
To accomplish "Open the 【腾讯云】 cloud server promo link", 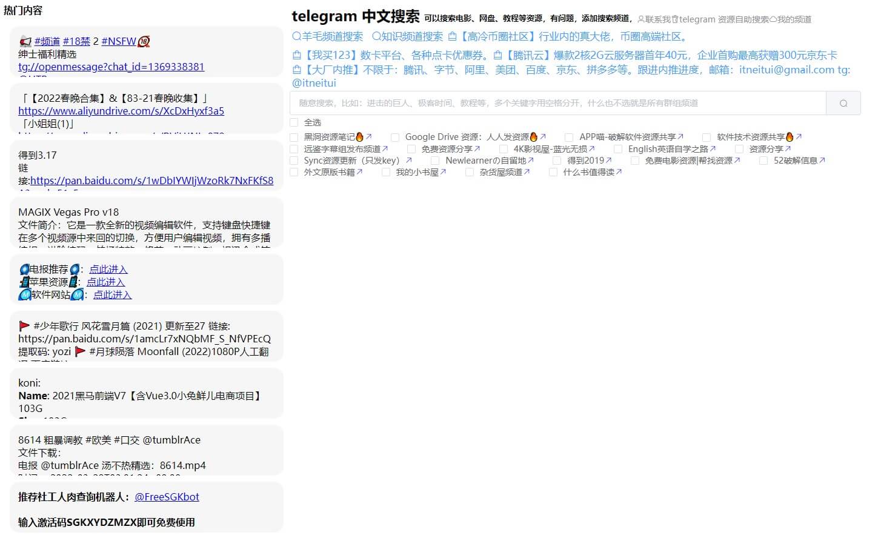I will (665, 55).
